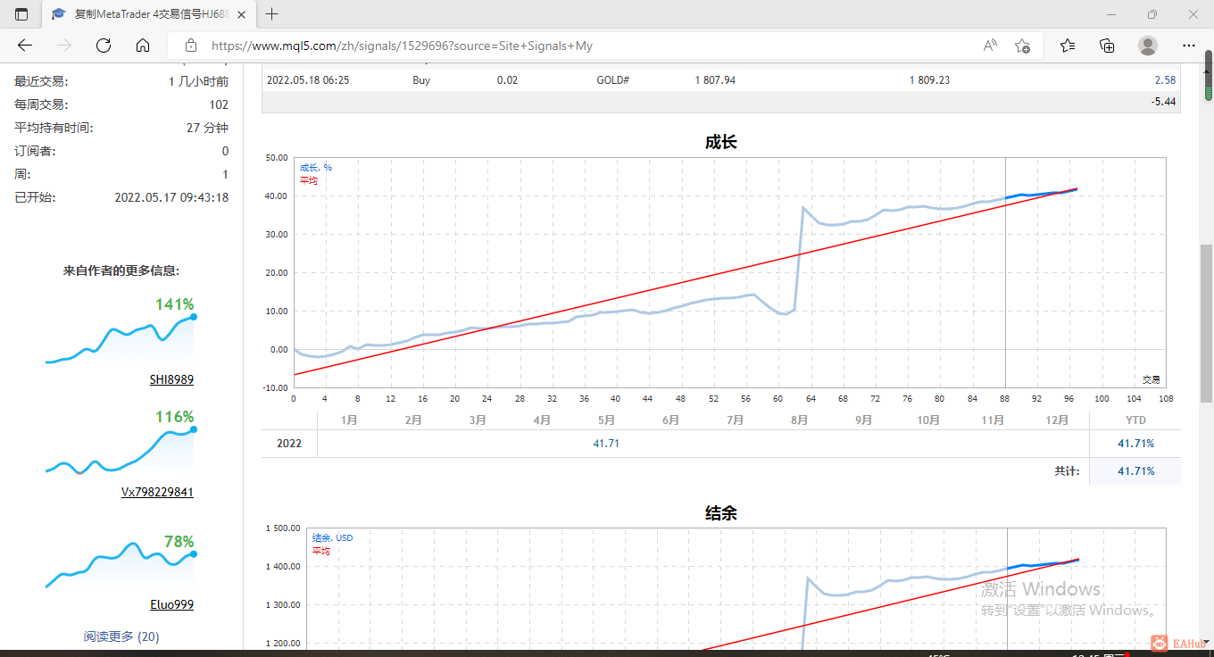Select the 已开始: label
Viewport: 1214px width, 657px height.
click(35, 197)
